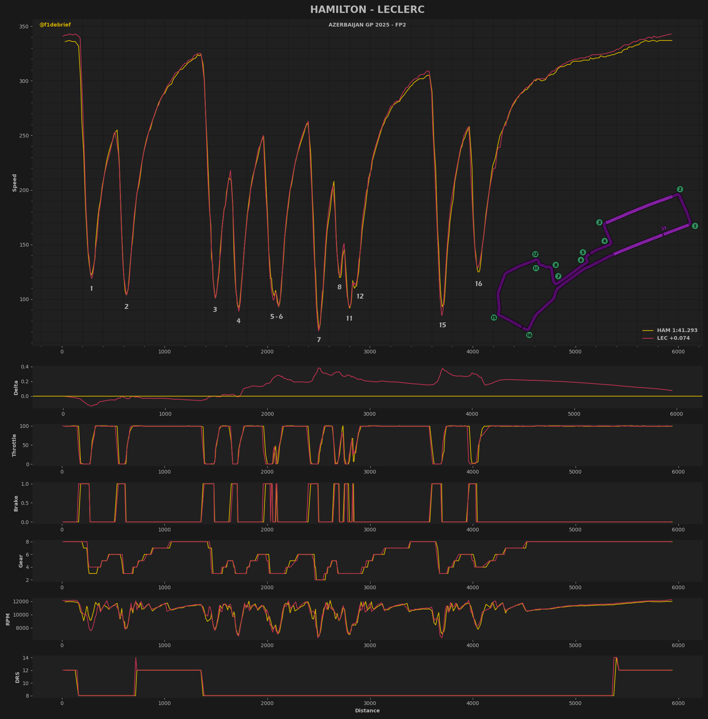Select the turn 8 marker on the circuit map
Viewport: 708px width, 719px height.
[x=556, y=265]
